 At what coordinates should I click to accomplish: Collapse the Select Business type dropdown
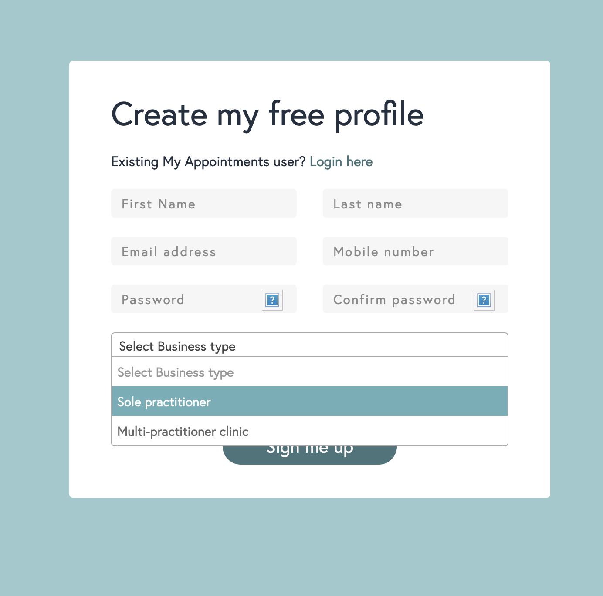(309, 345)
